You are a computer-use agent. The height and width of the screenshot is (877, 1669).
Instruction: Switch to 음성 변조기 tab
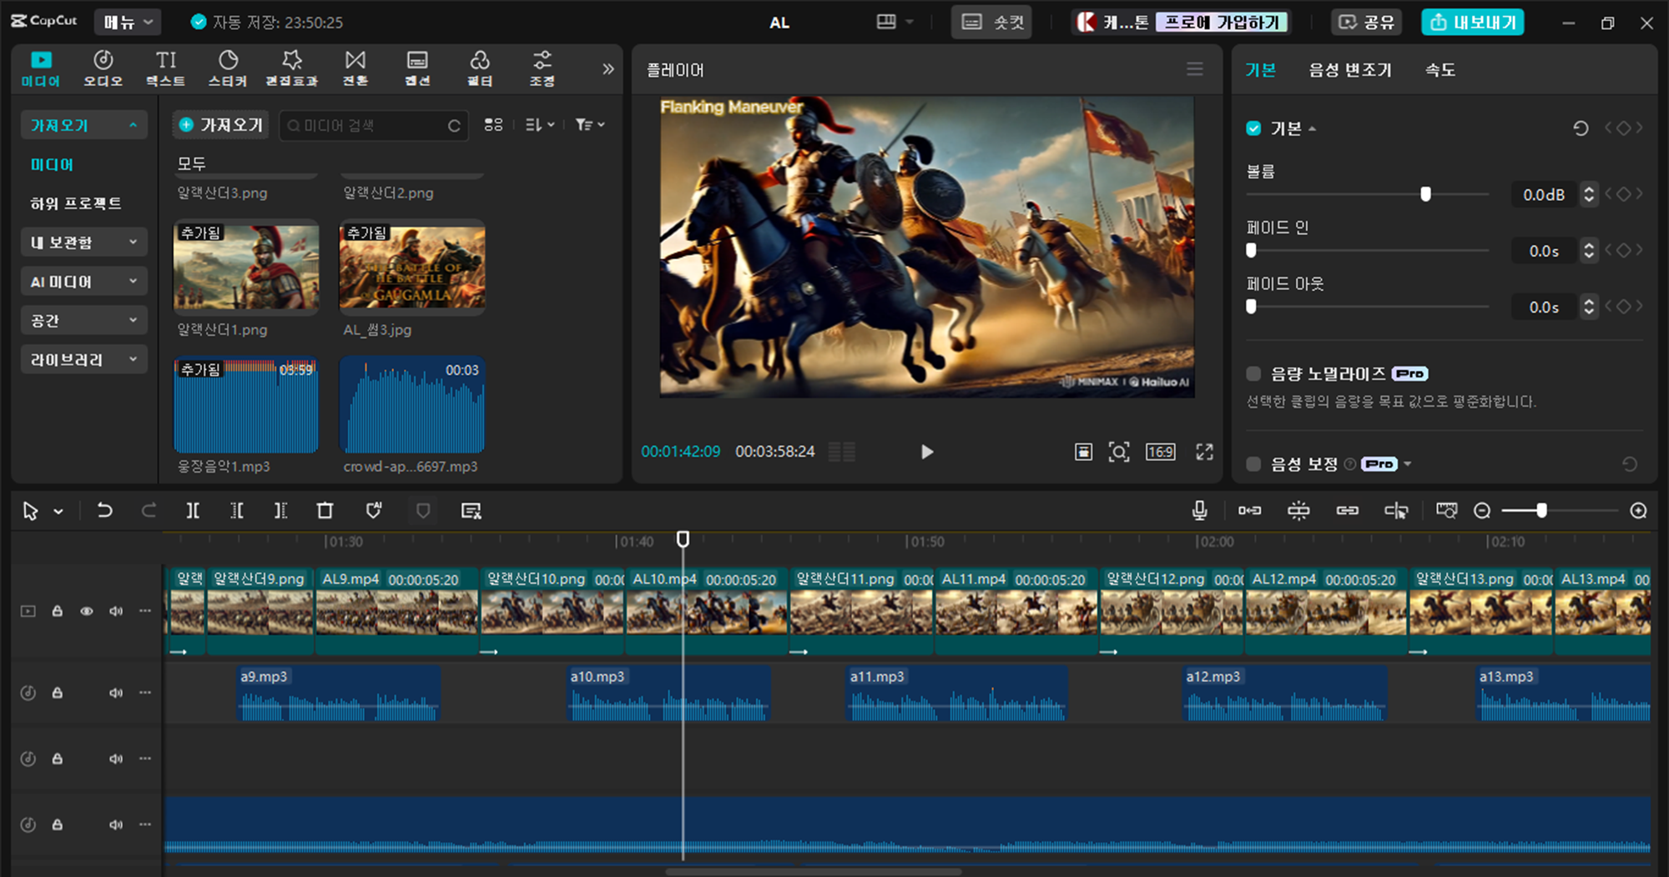click(x=1349, y=70)
